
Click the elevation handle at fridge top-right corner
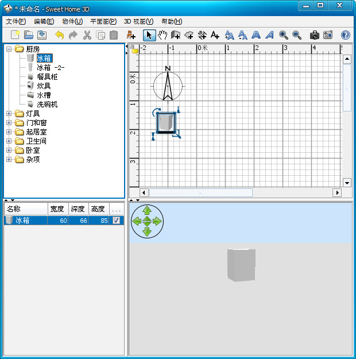pyautogui.click(x=179, y=110)
